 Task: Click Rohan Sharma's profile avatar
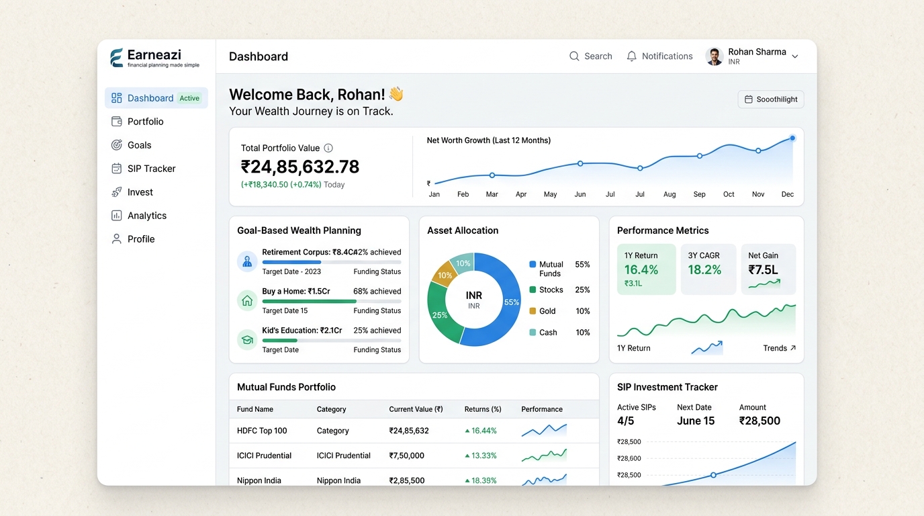click(x=714, y=56)
